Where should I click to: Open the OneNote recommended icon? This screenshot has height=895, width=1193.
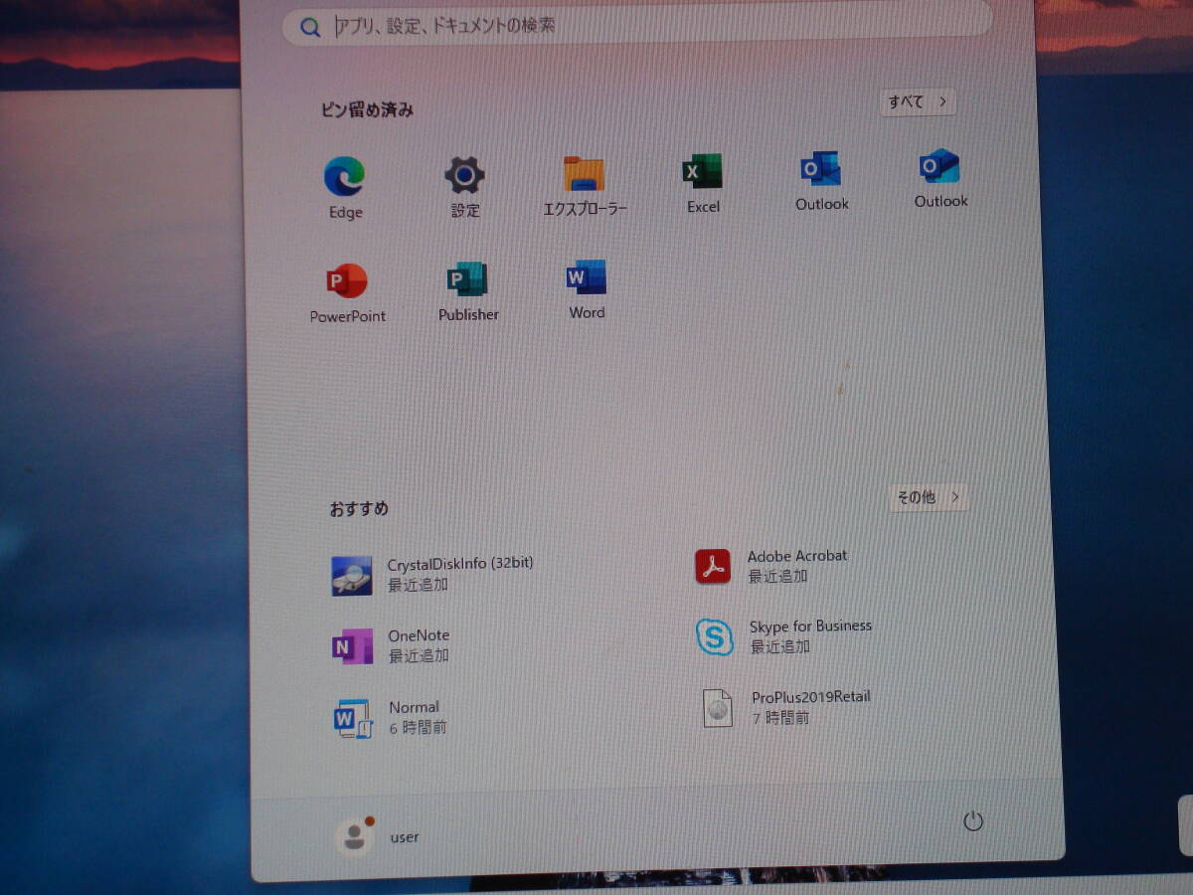point(353,646)
